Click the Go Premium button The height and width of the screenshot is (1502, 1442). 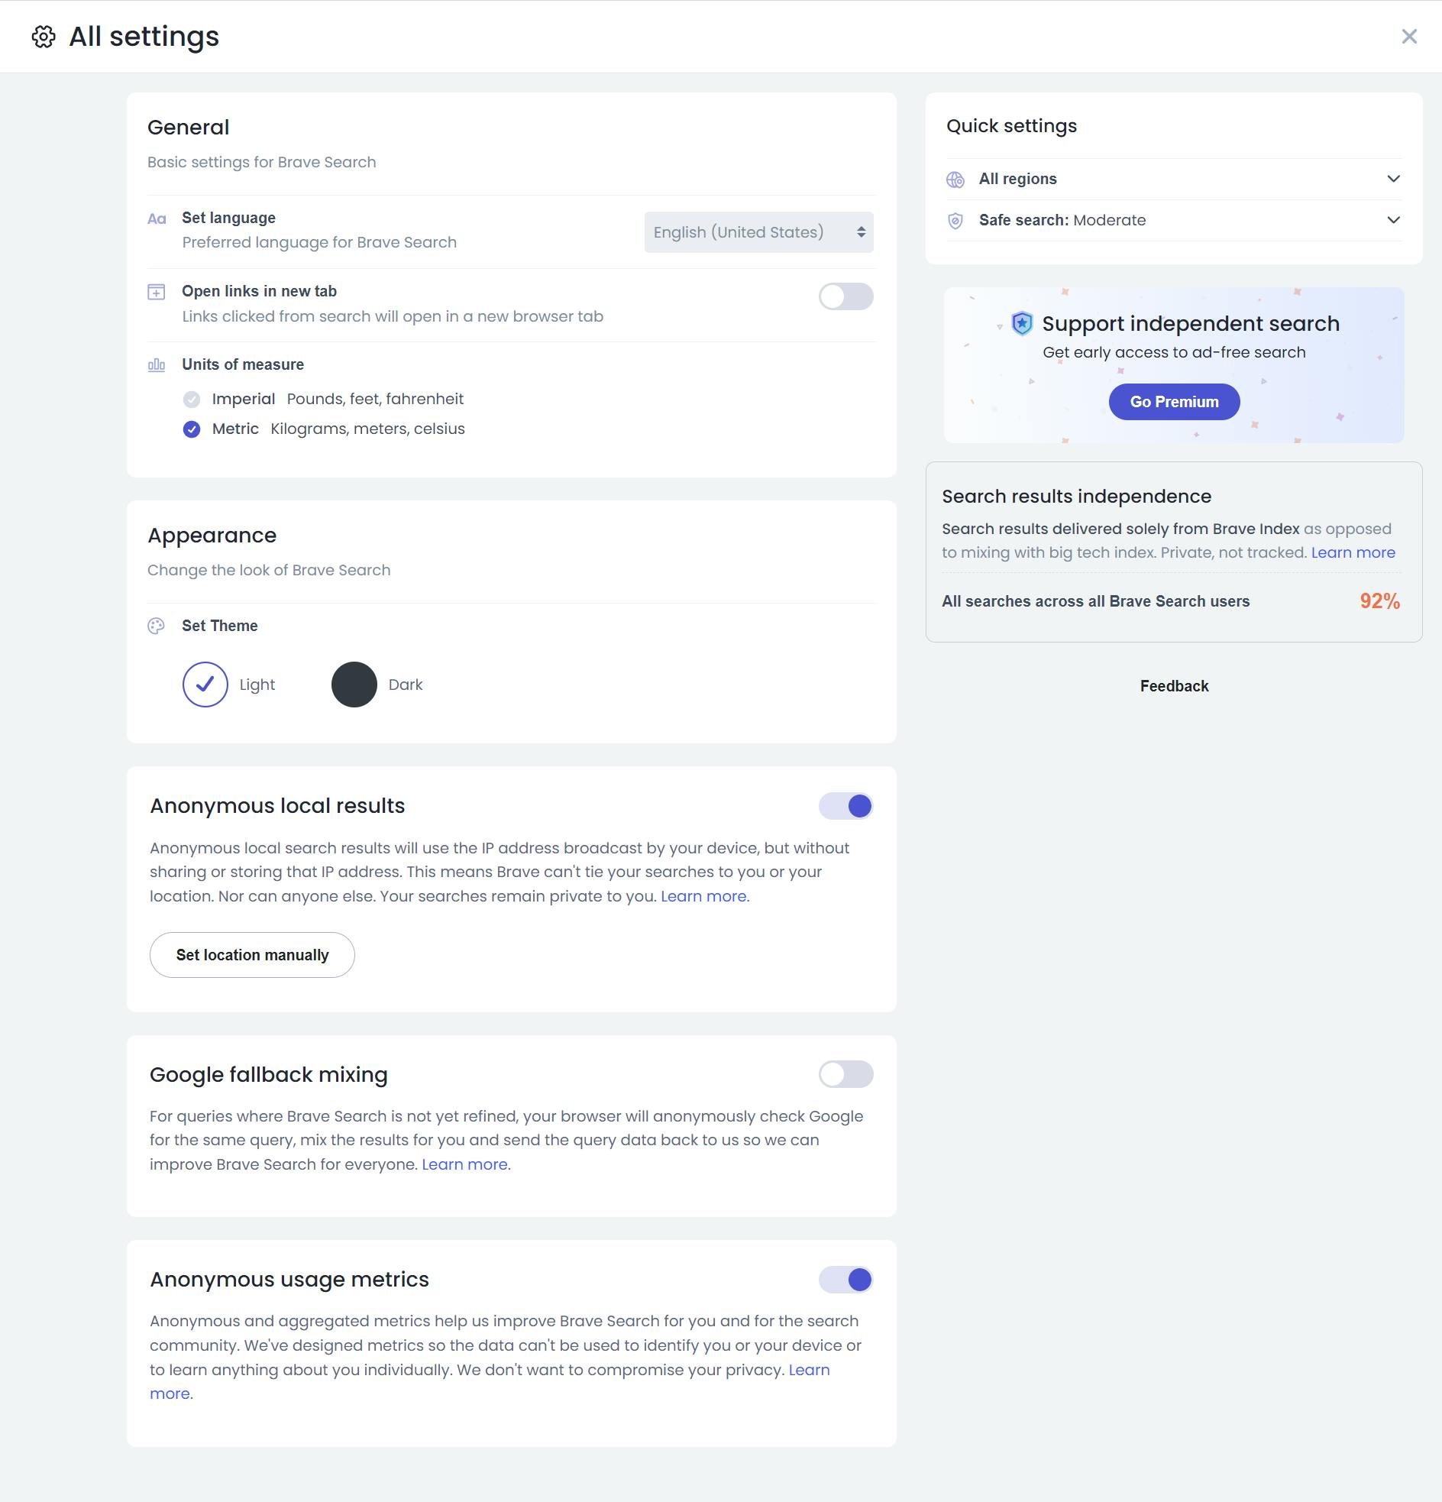tap(1173, 402)
